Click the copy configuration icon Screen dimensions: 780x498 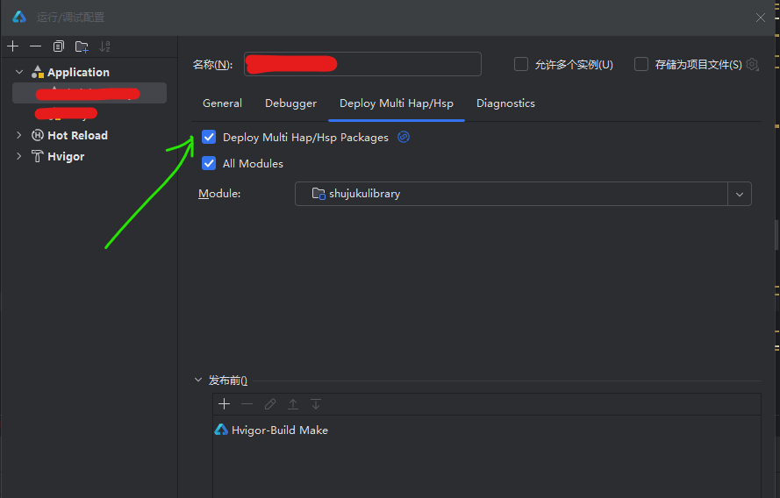coord(59,46)
